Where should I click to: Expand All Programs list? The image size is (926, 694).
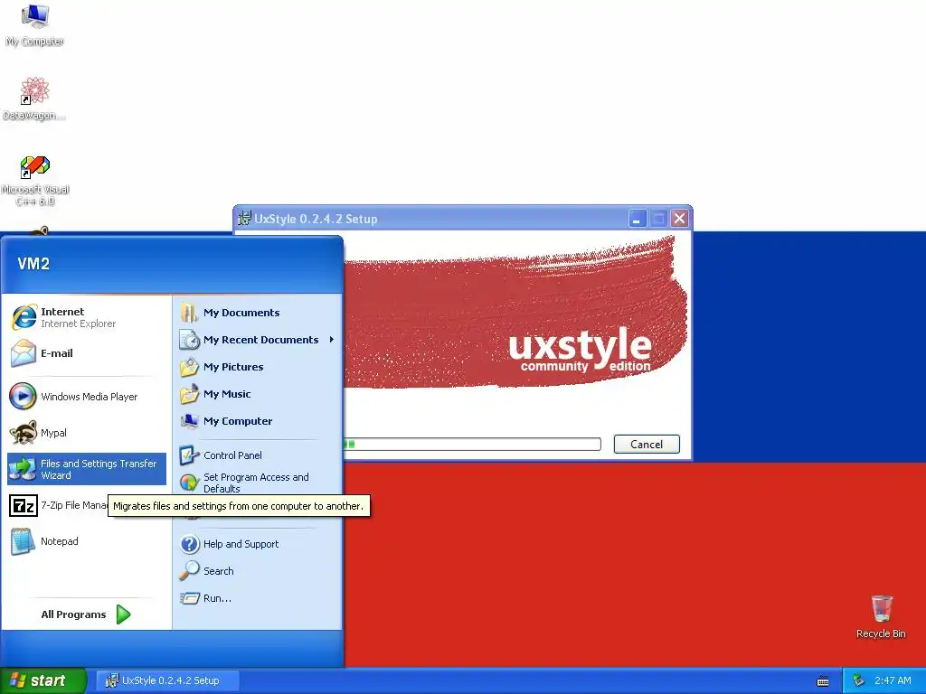pos(86,614)
